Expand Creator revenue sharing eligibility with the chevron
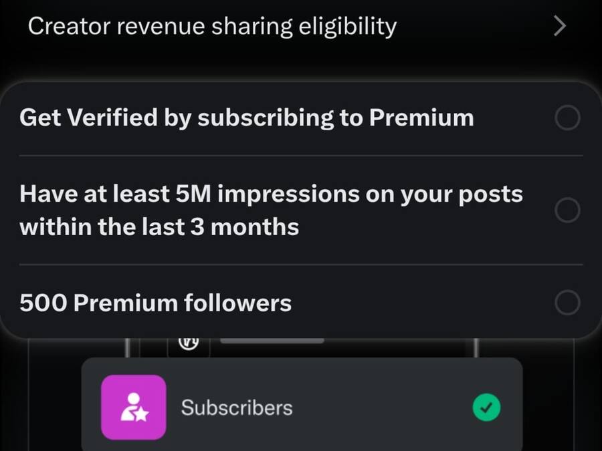 (x=560, y=27)
